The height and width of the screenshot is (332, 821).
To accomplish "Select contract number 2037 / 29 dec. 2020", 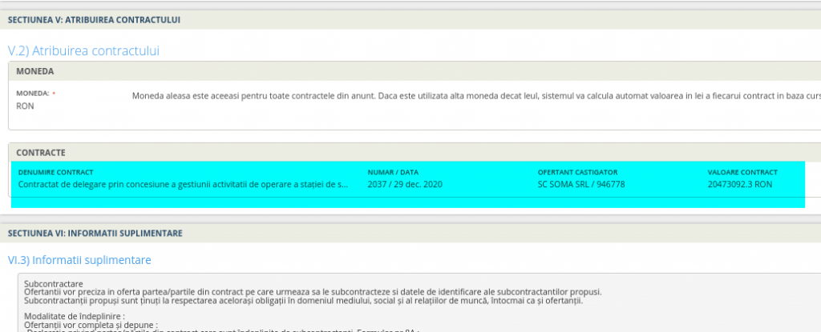I will (405, 184).
